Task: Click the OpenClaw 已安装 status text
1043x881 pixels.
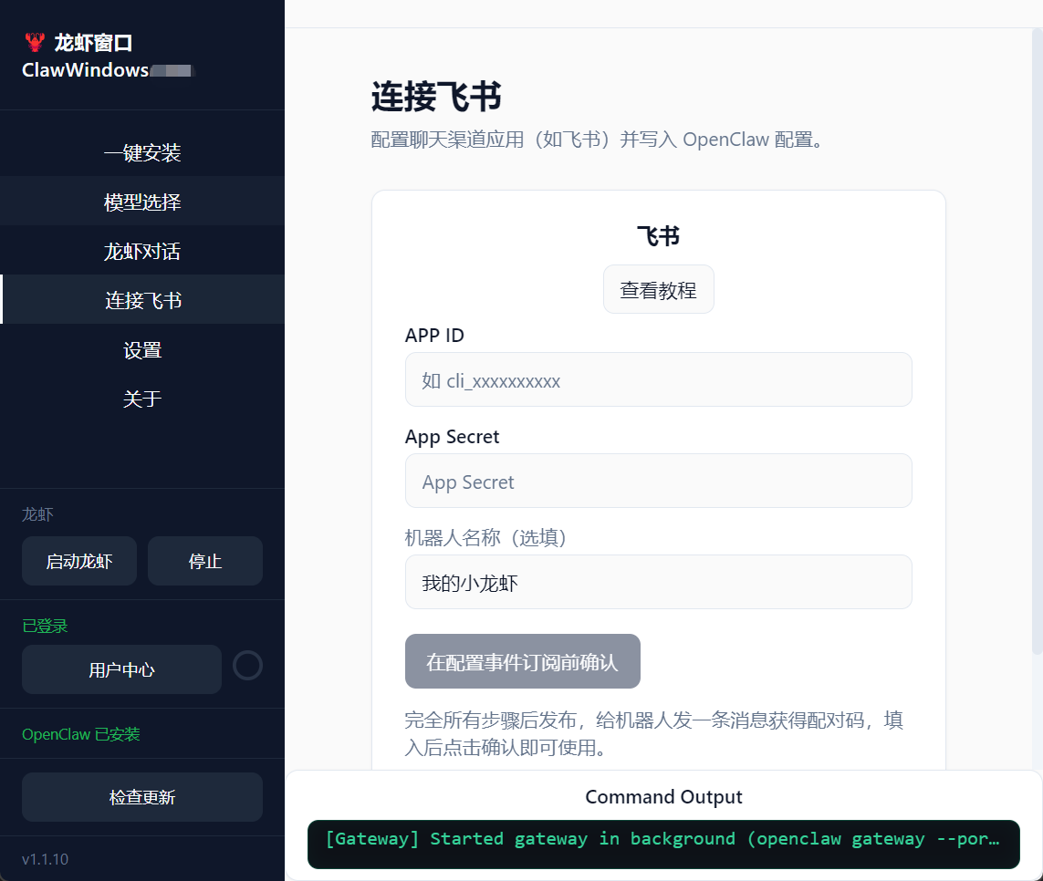Action: coord(81,735)
